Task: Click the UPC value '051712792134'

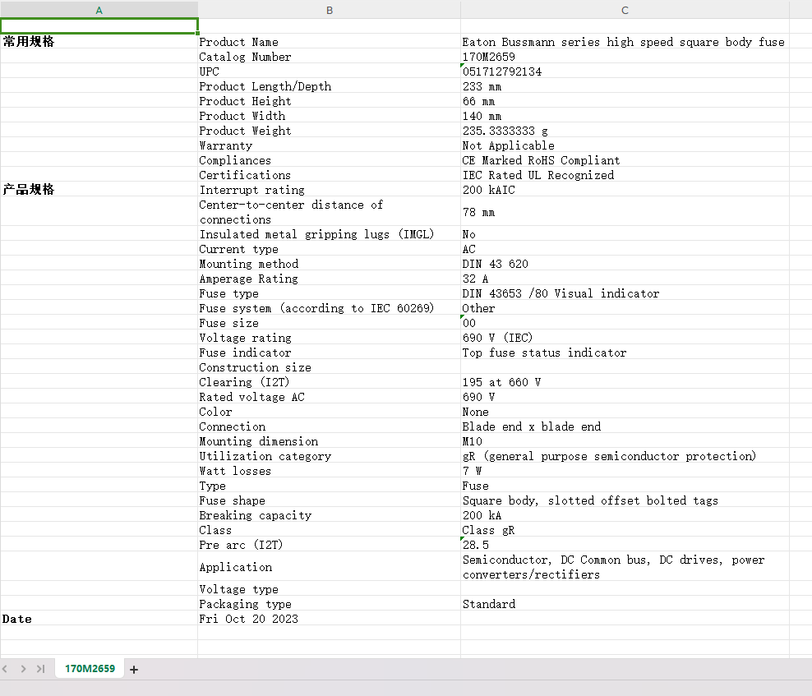Action: (625, 71)
